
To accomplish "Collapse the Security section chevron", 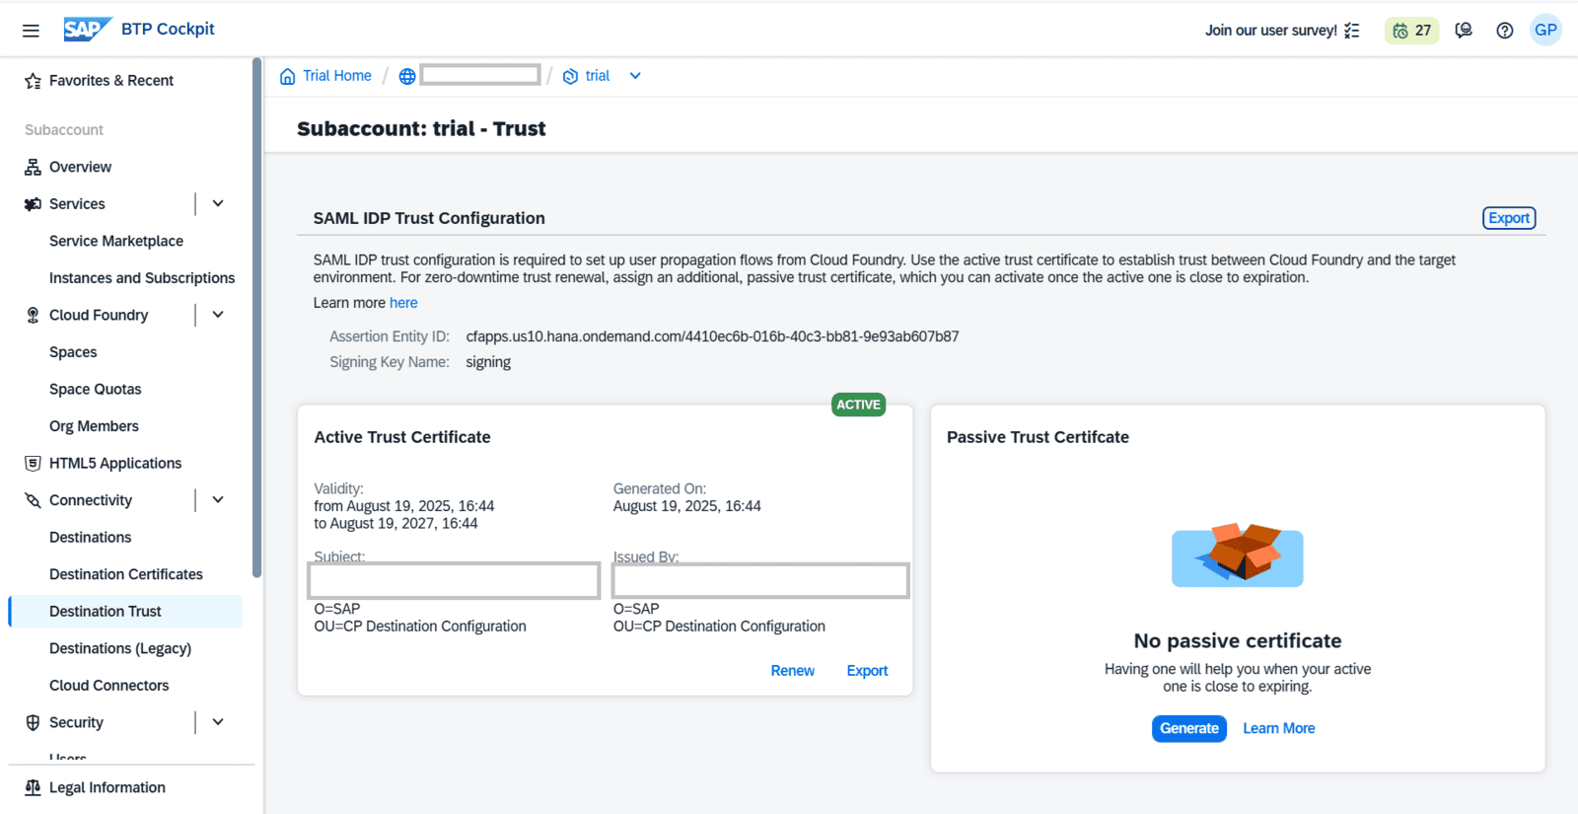I will pos(218,722).
